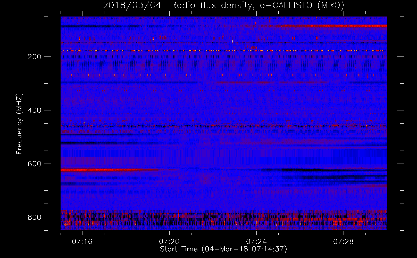Screen dimensions: 417x258
Task: Click the 400 frequency tick label
Action: point(35,110)
